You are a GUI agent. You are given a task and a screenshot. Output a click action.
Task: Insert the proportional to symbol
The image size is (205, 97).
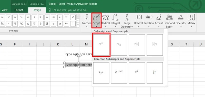coord(2,17)
